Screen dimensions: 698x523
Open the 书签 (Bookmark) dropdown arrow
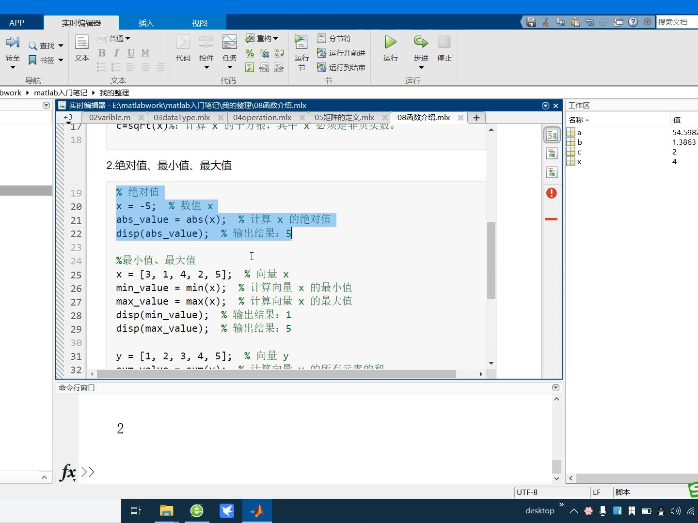tap(61, 60)
